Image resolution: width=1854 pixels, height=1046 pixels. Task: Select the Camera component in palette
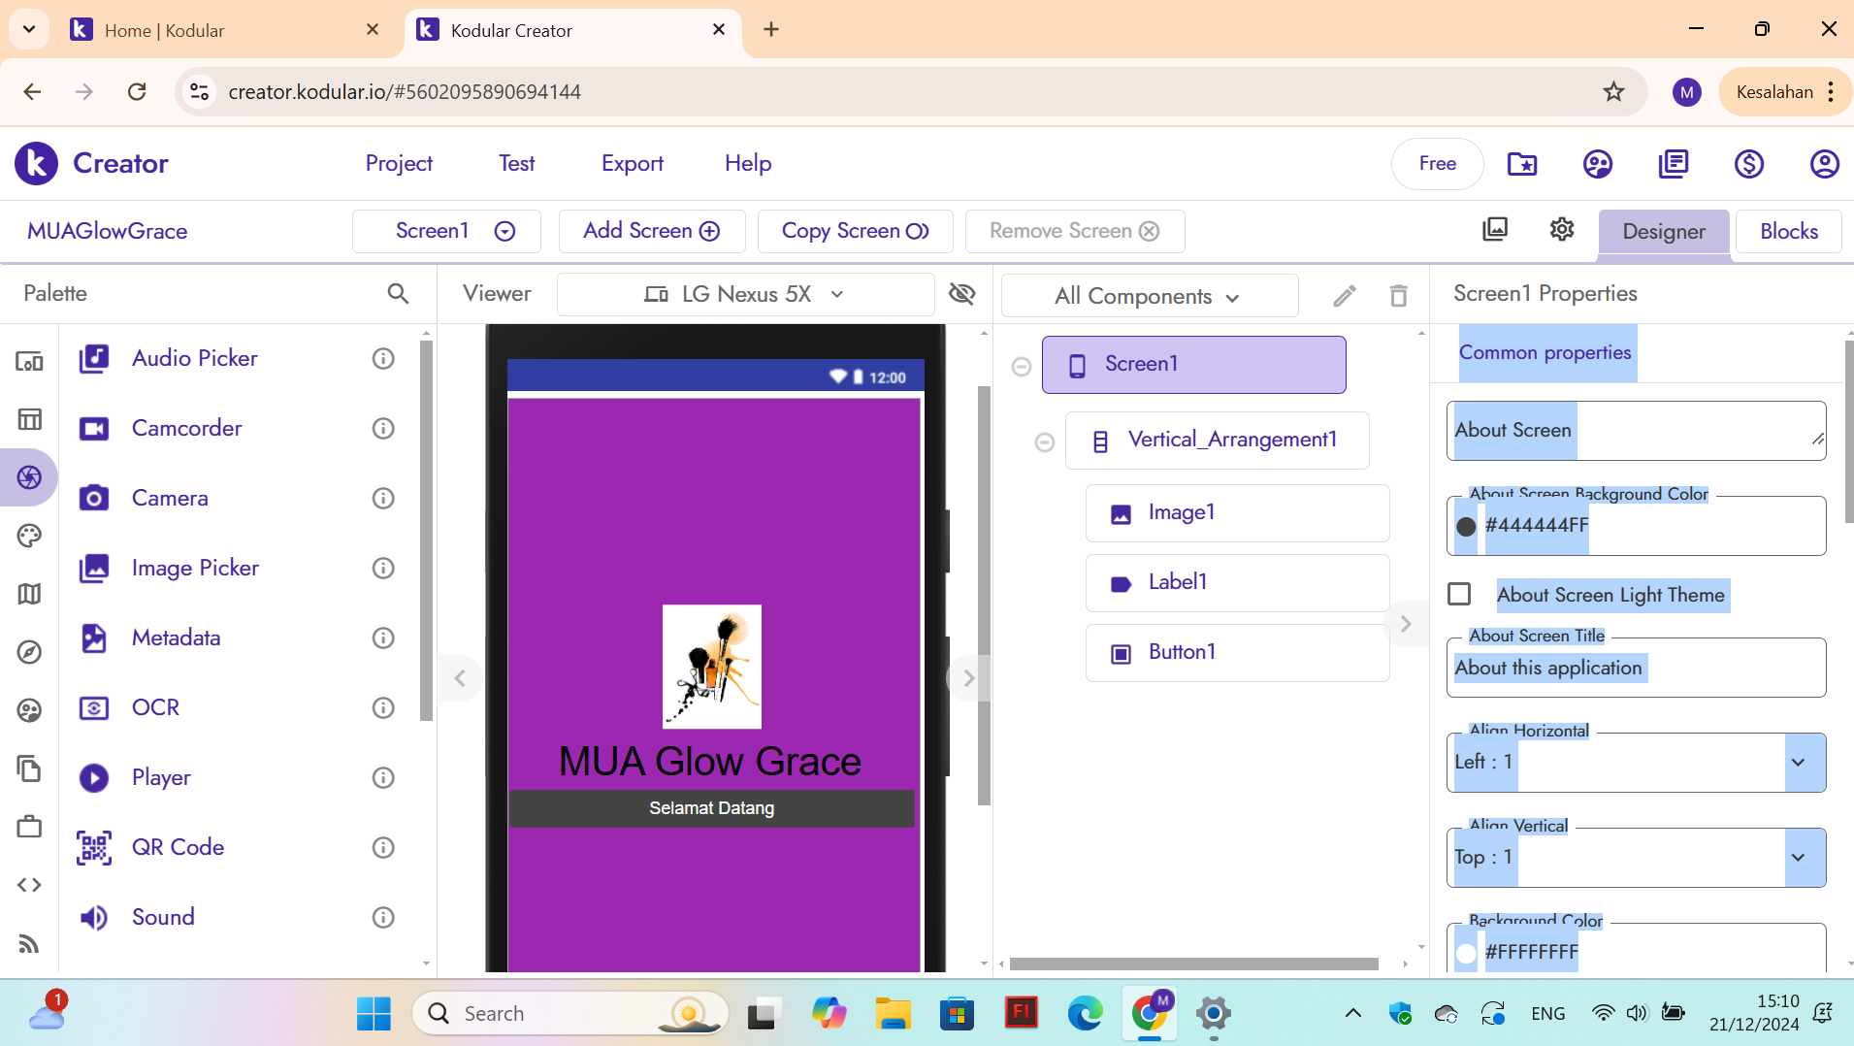pos(170,498)
